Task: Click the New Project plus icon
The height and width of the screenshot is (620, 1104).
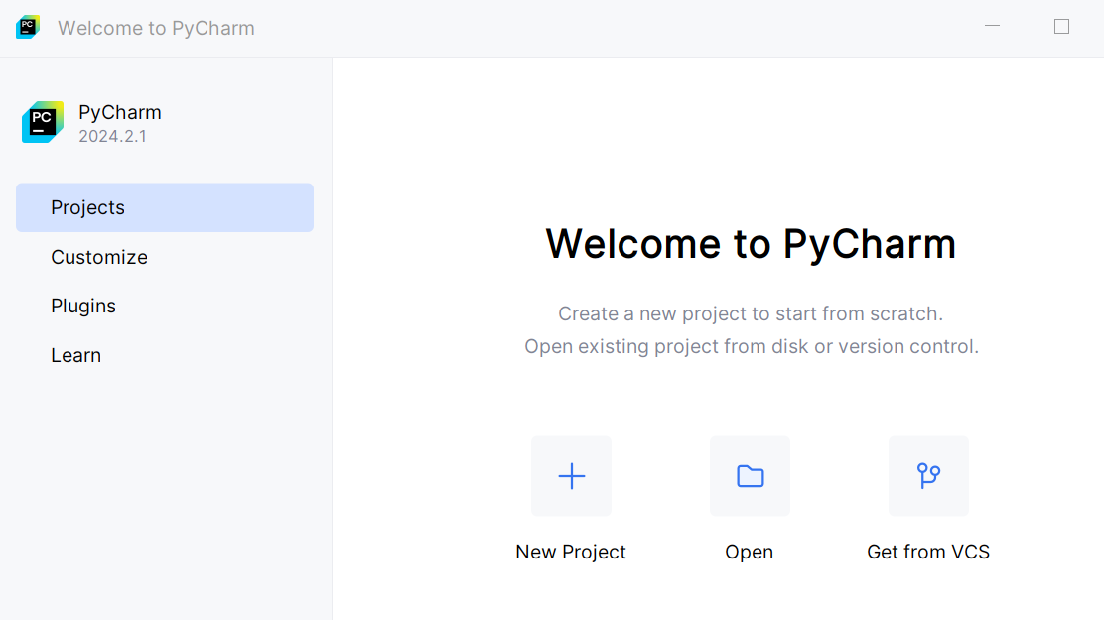Action: pyautogui.click(x=571, y=476)
